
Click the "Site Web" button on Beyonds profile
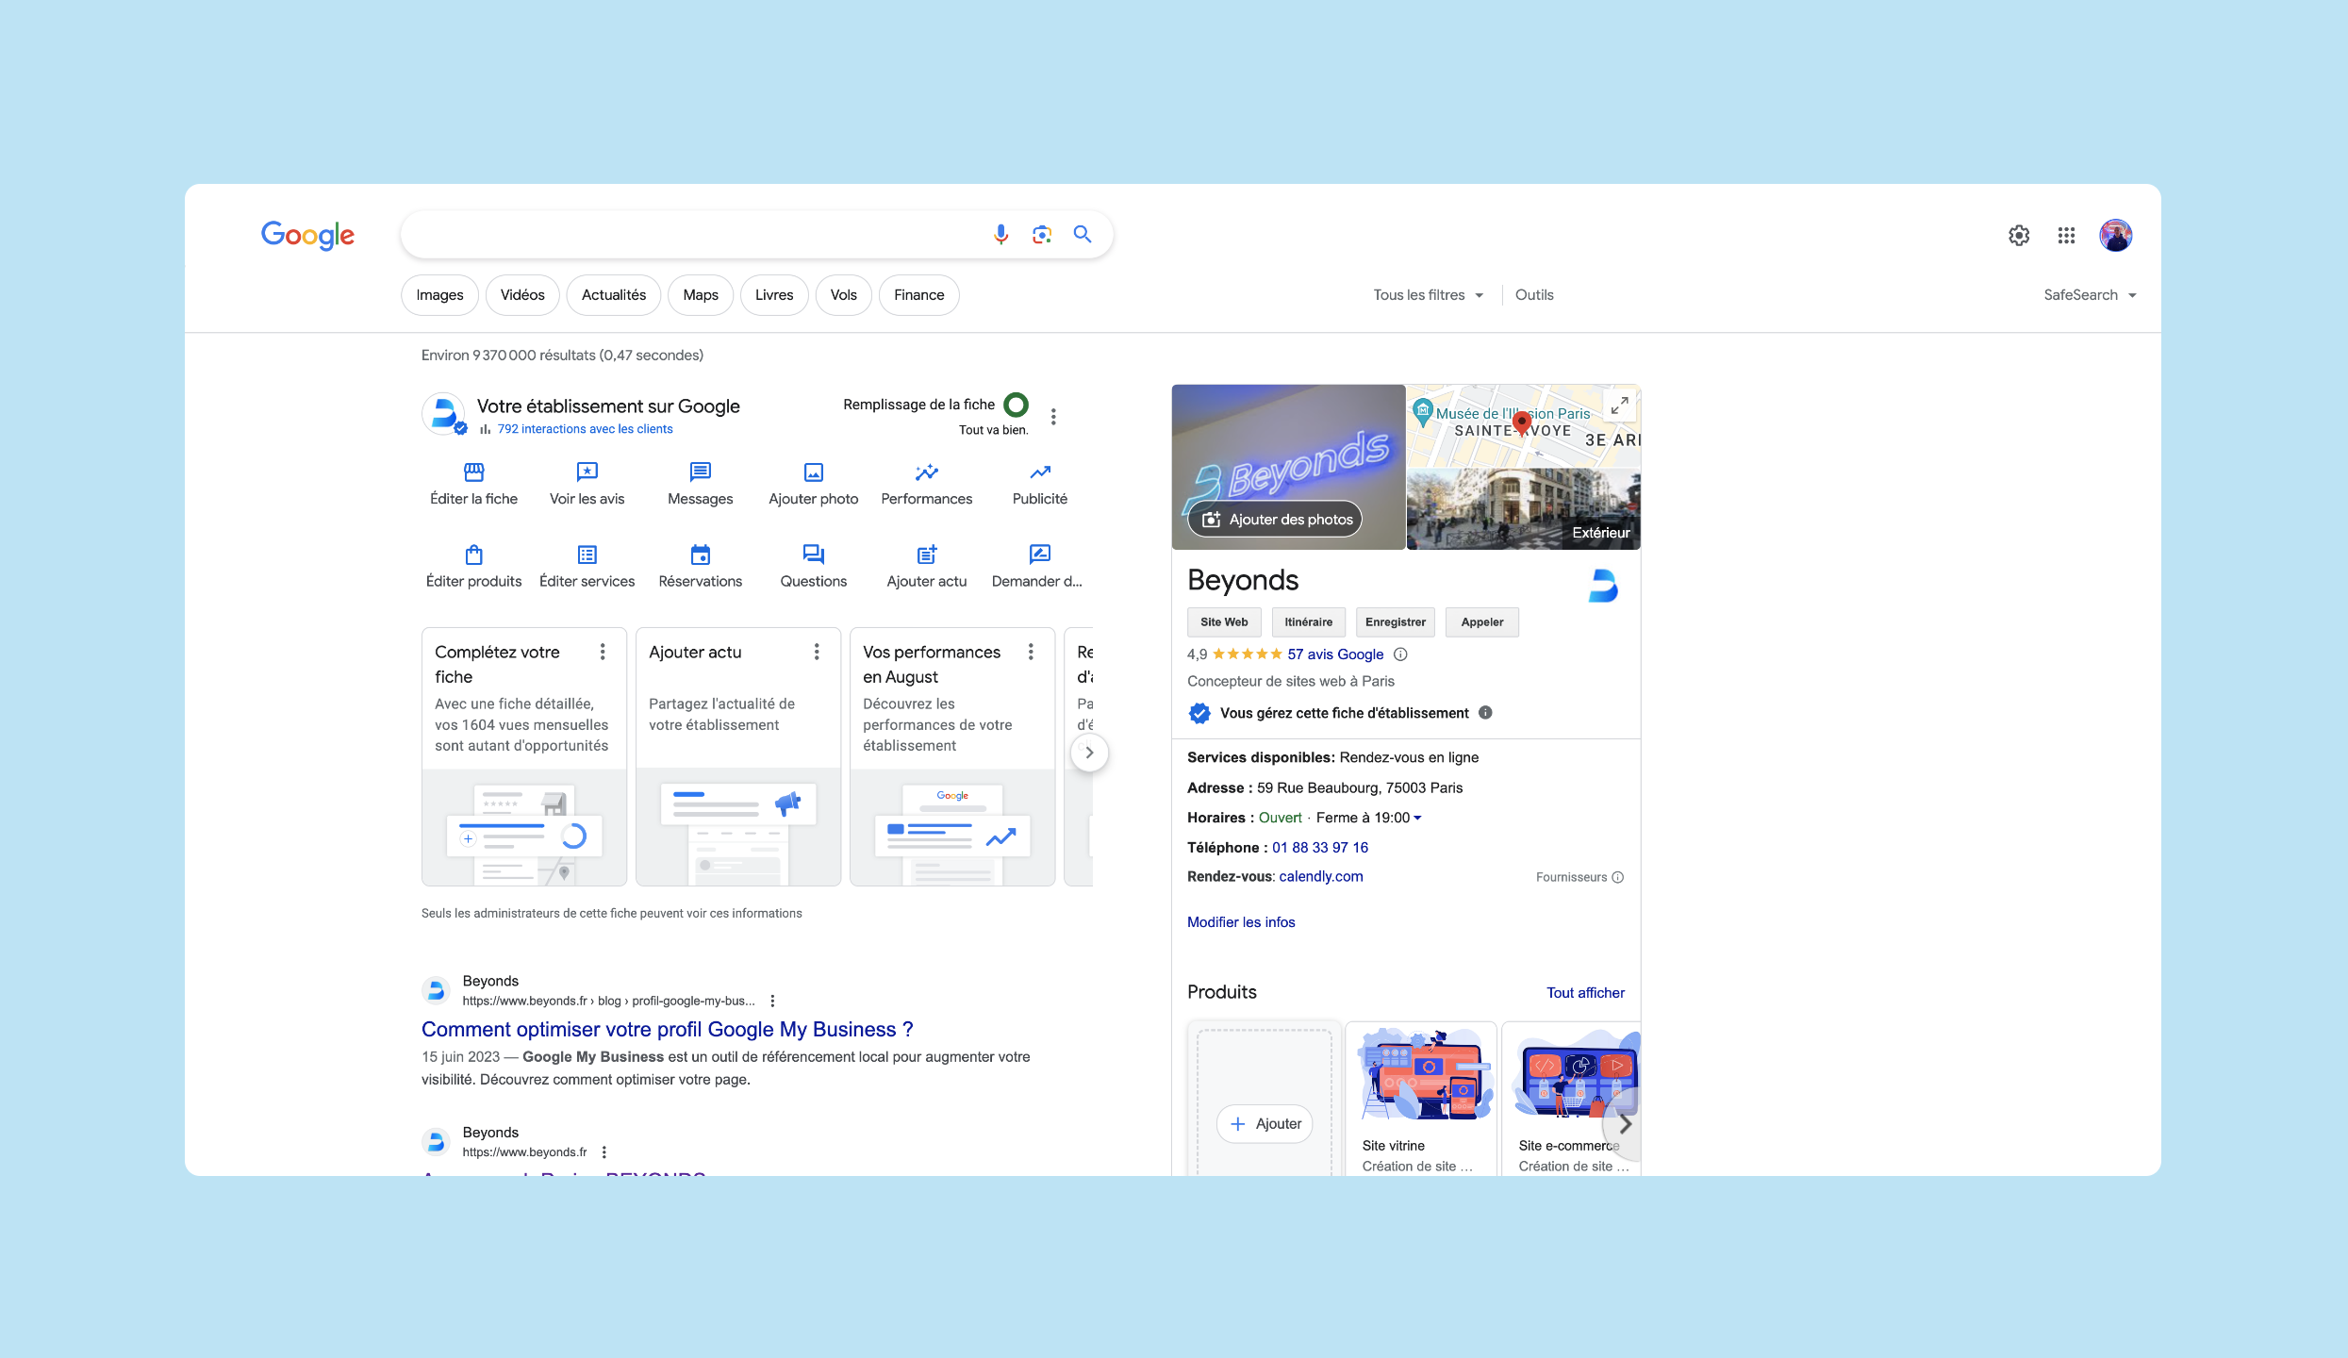tap(1223, 621)
